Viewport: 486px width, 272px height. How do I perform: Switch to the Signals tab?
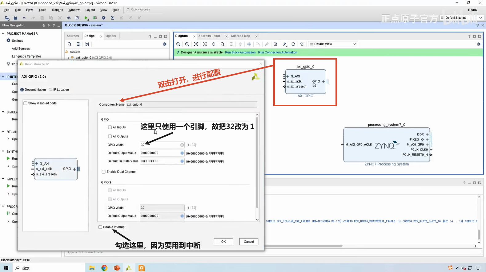tap(110, 36)
